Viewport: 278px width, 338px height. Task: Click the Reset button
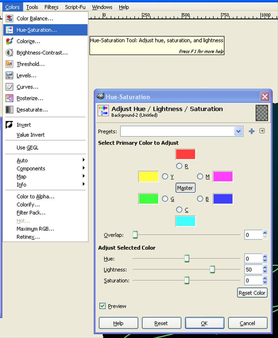point(161,323)
